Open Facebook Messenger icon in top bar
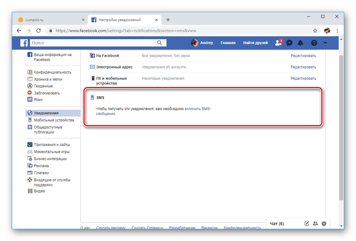Viewport: 356px width, 241px height. (290, 43)
